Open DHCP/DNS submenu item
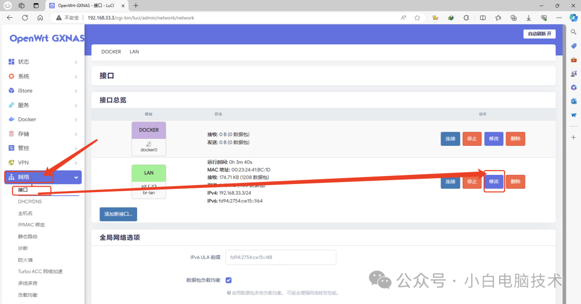The width and height of the screenshot is (581, 304). coord(30,202)
